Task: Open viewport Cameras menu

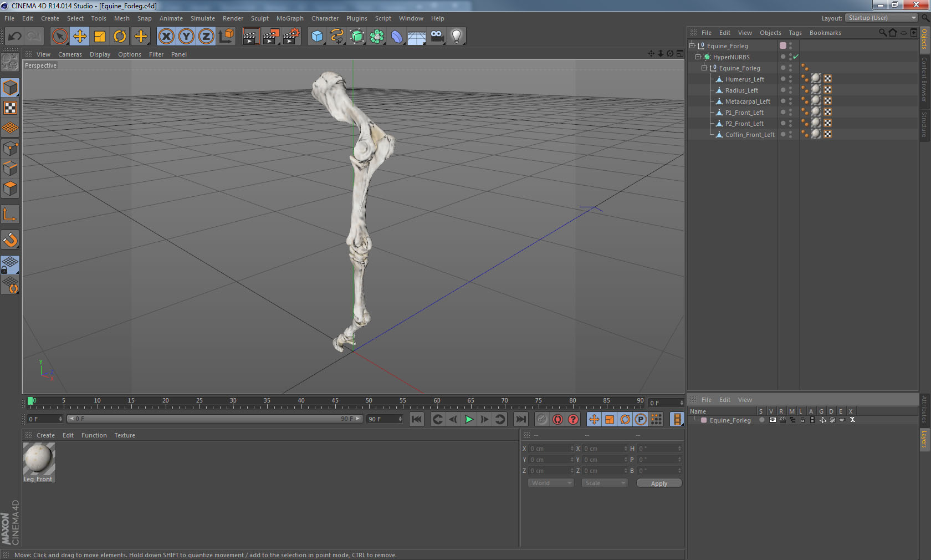Action: coord(70,54)
